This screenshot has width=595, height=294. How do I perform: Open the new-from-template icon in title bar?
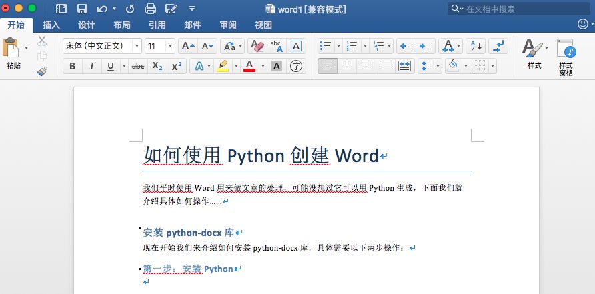tap(61, 9)
